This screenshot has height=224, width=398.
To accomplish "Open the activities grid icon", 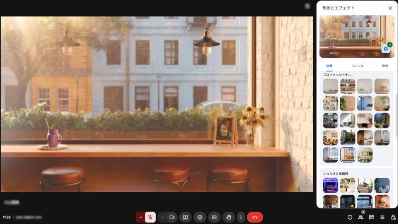I will point(383,217).
